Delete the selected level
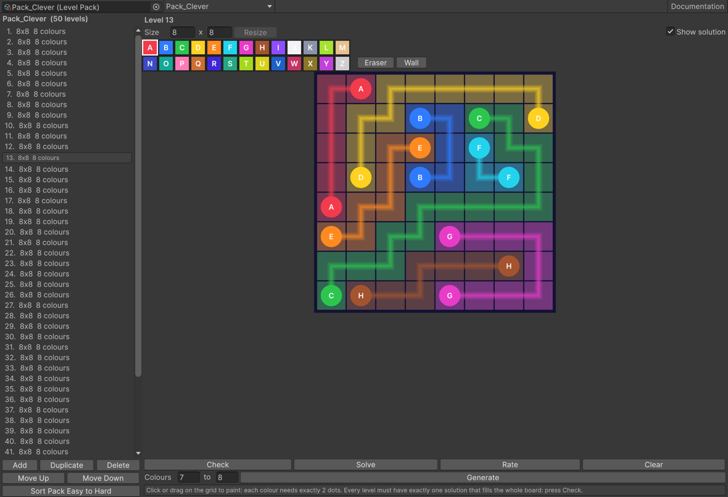This screenshot has width=728, height=497. coord(118,465)
